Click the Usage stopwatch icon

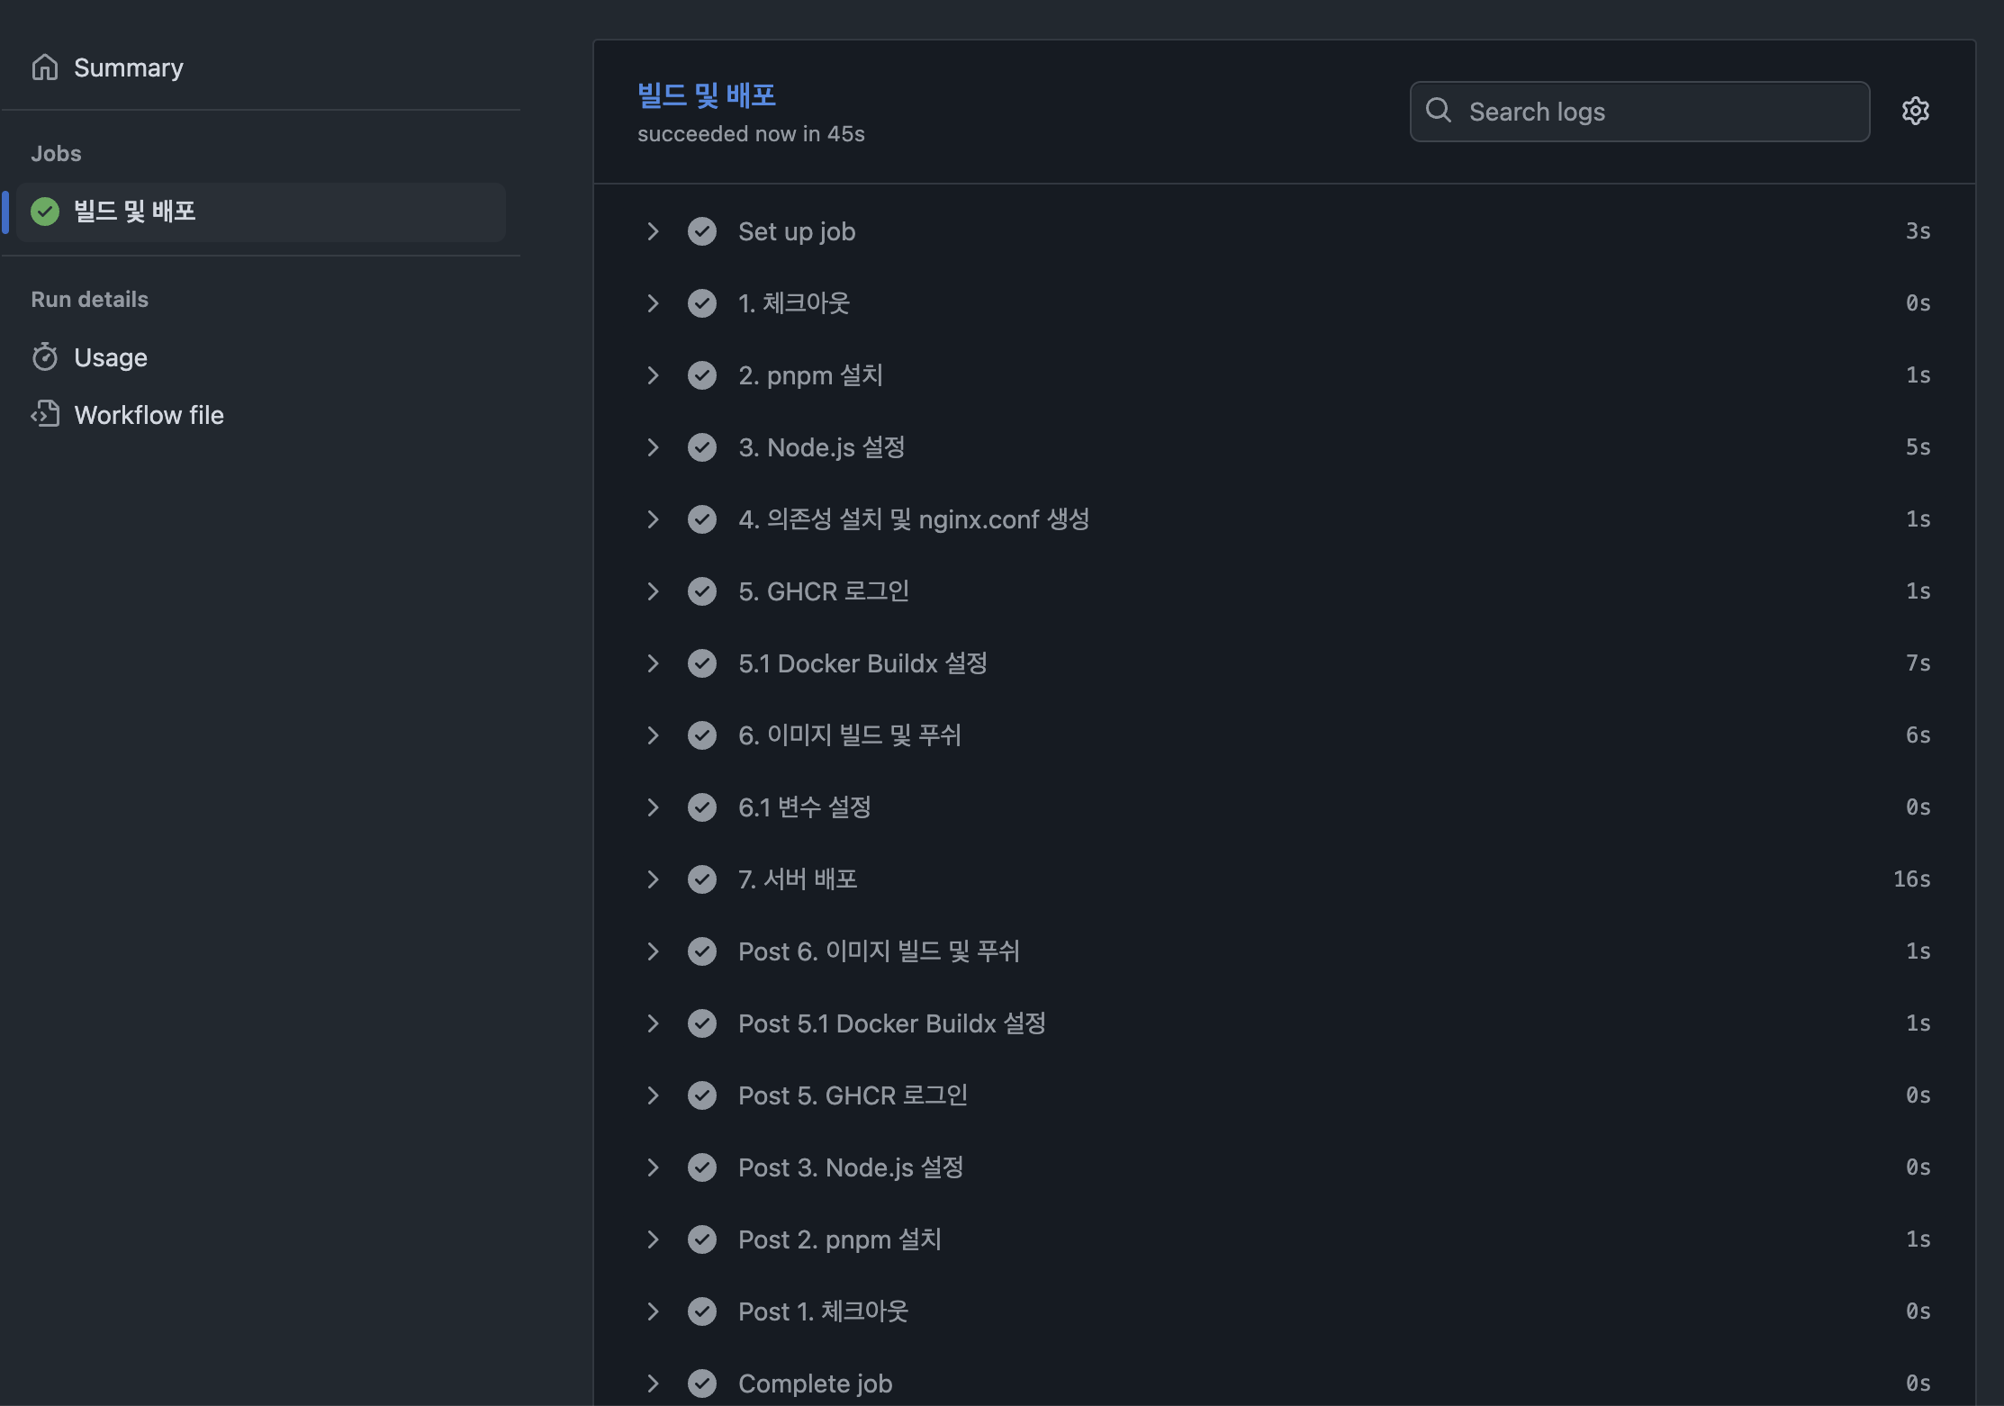tap(44, 357)
